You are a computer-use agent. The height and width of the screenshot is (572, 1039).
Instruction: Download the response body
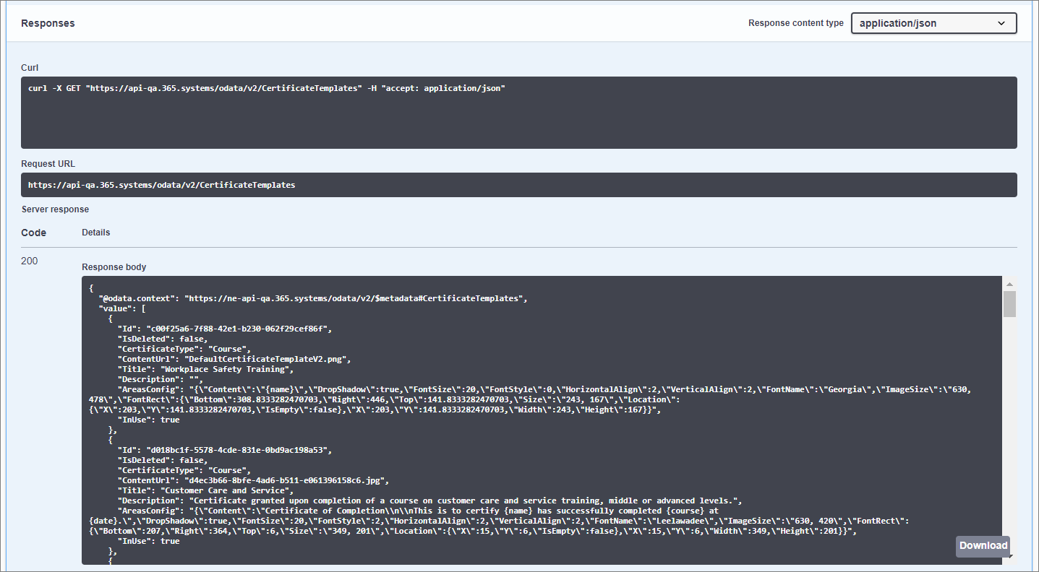tap(982, 546)
